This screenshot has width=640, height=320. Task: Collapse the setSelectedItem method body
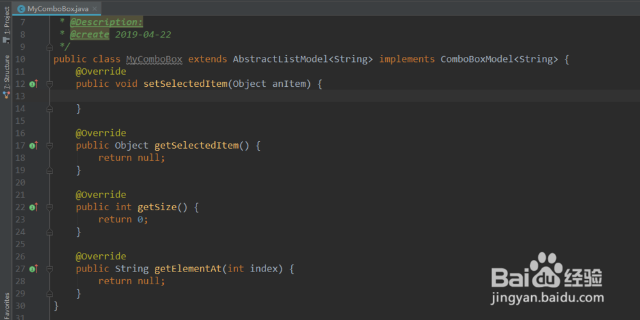[x=49, y=84]
